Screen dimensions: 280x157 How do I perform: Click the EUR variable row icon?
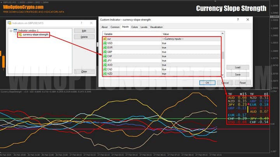(105, 48)
